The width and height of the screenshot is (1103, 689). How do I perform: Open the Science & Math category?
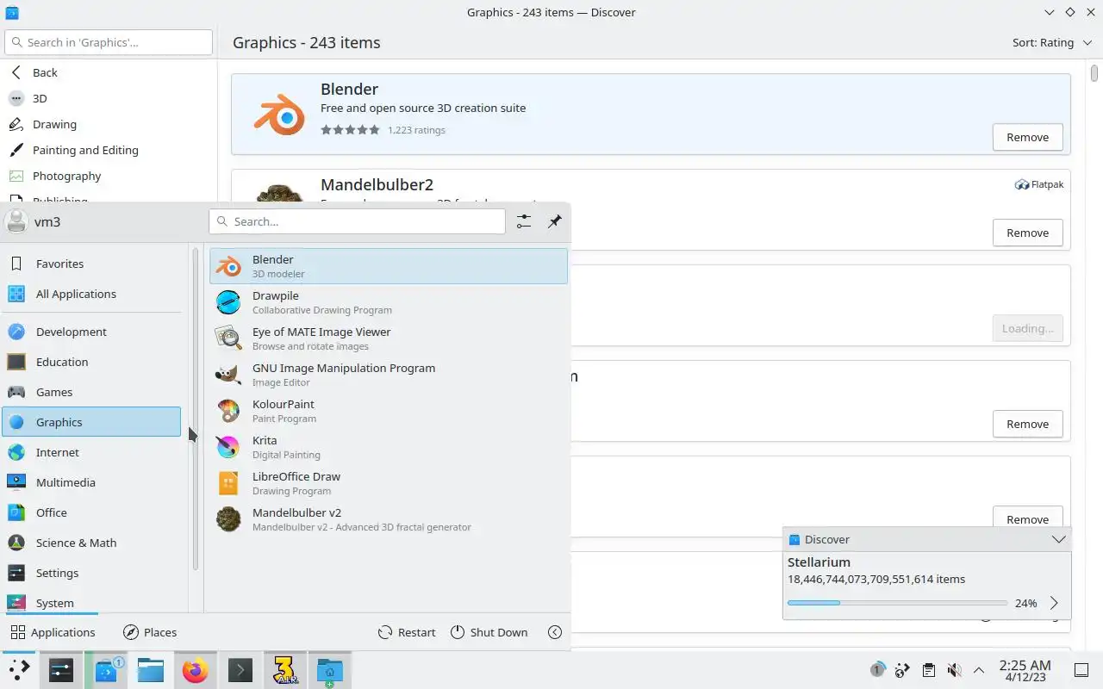click(91, 543)
